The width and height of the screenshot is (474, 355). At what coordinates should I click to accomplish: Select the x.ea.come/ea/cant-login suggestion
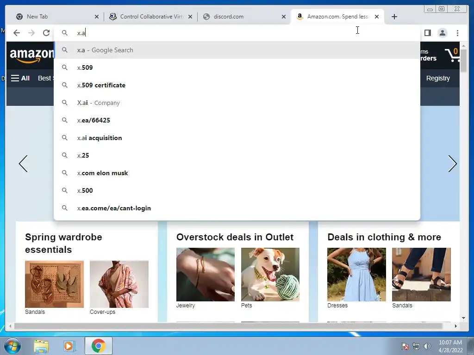point(237,208)
